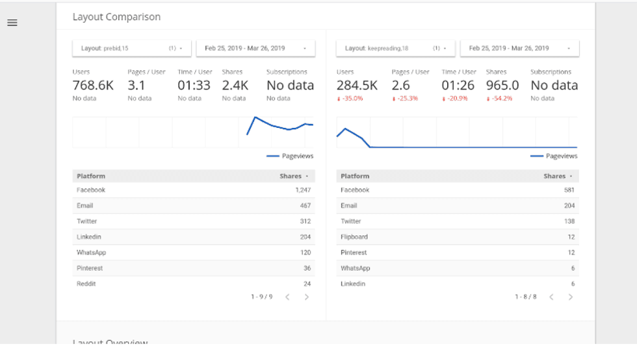Click Pageviews legend on left chart
Image resolution: width=637 pixels, height=346 pixels.
[290, 156]
